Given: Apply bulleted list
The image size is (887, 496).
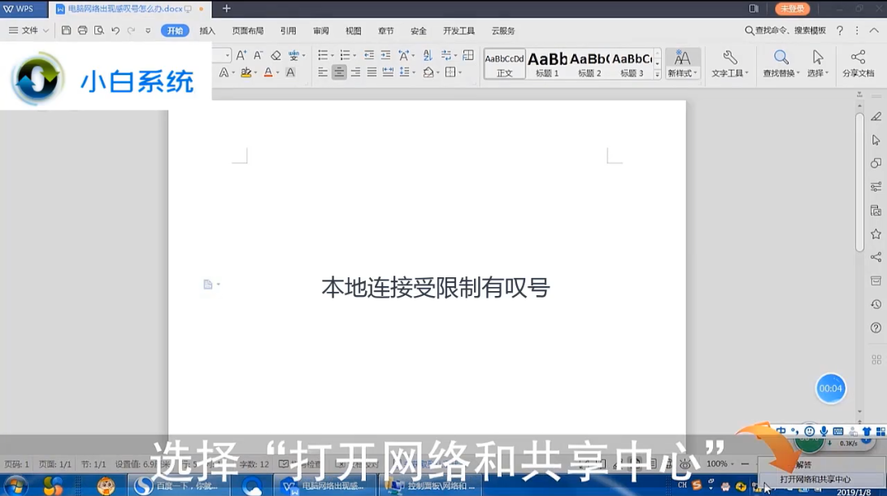Looking at the screenshot, I should 323,54.
